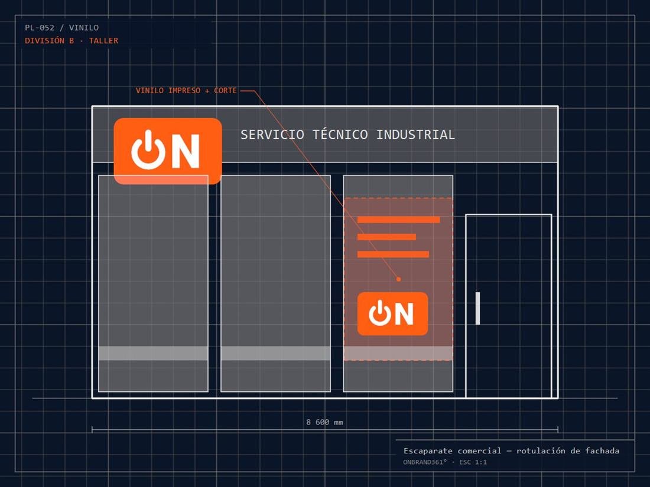Select the "ONBRAND361° · ESC 1:1" scale note

[x=445, y=462]
